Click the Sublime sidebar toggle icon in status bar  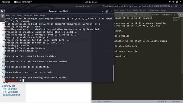[94, 102]
